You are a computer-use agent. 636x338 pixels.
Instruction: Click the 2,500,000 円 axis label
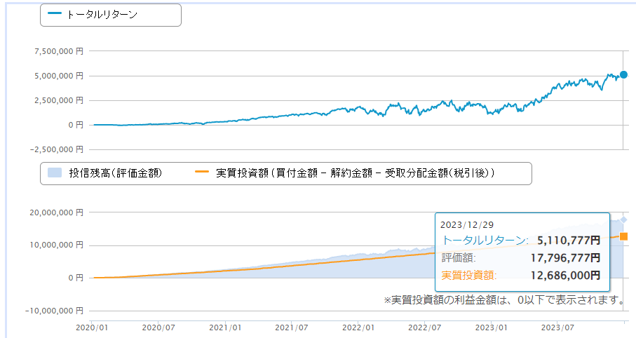(x=59, y=101)
